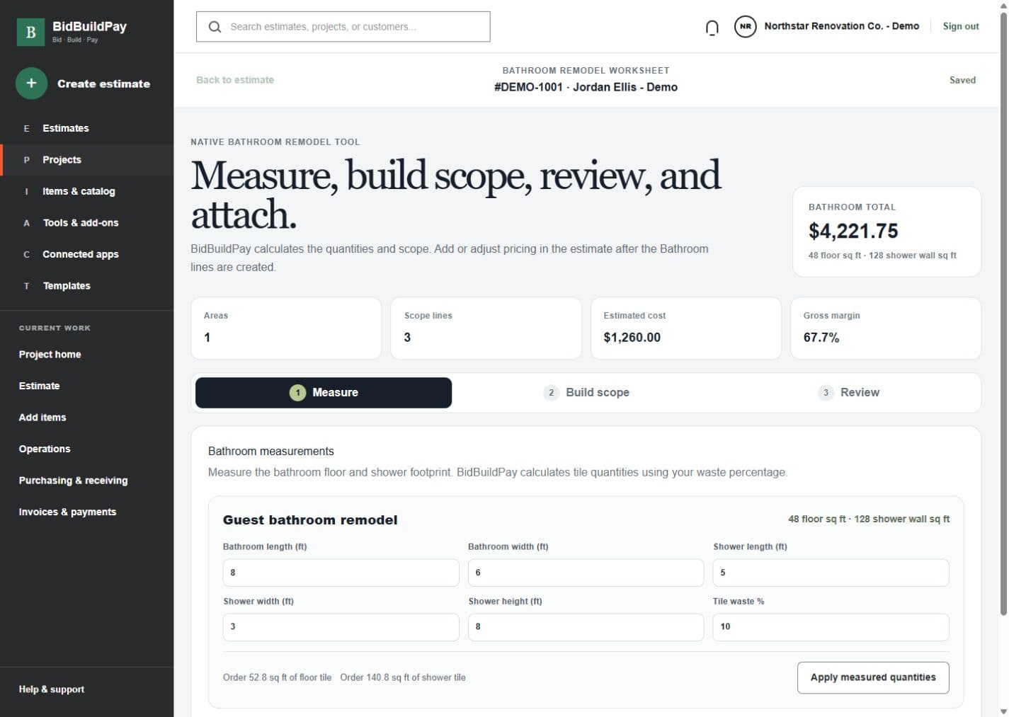Viewport: 1009px width, 717px height.
Task: Open Add items under Current work
Action: click(x=42, y=418)
